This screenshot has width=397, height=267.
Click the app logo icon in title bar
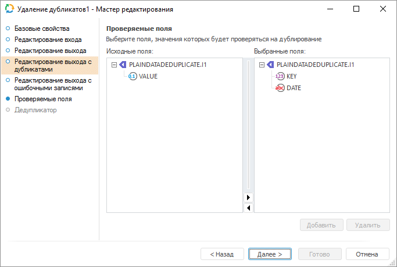point(9,9)
